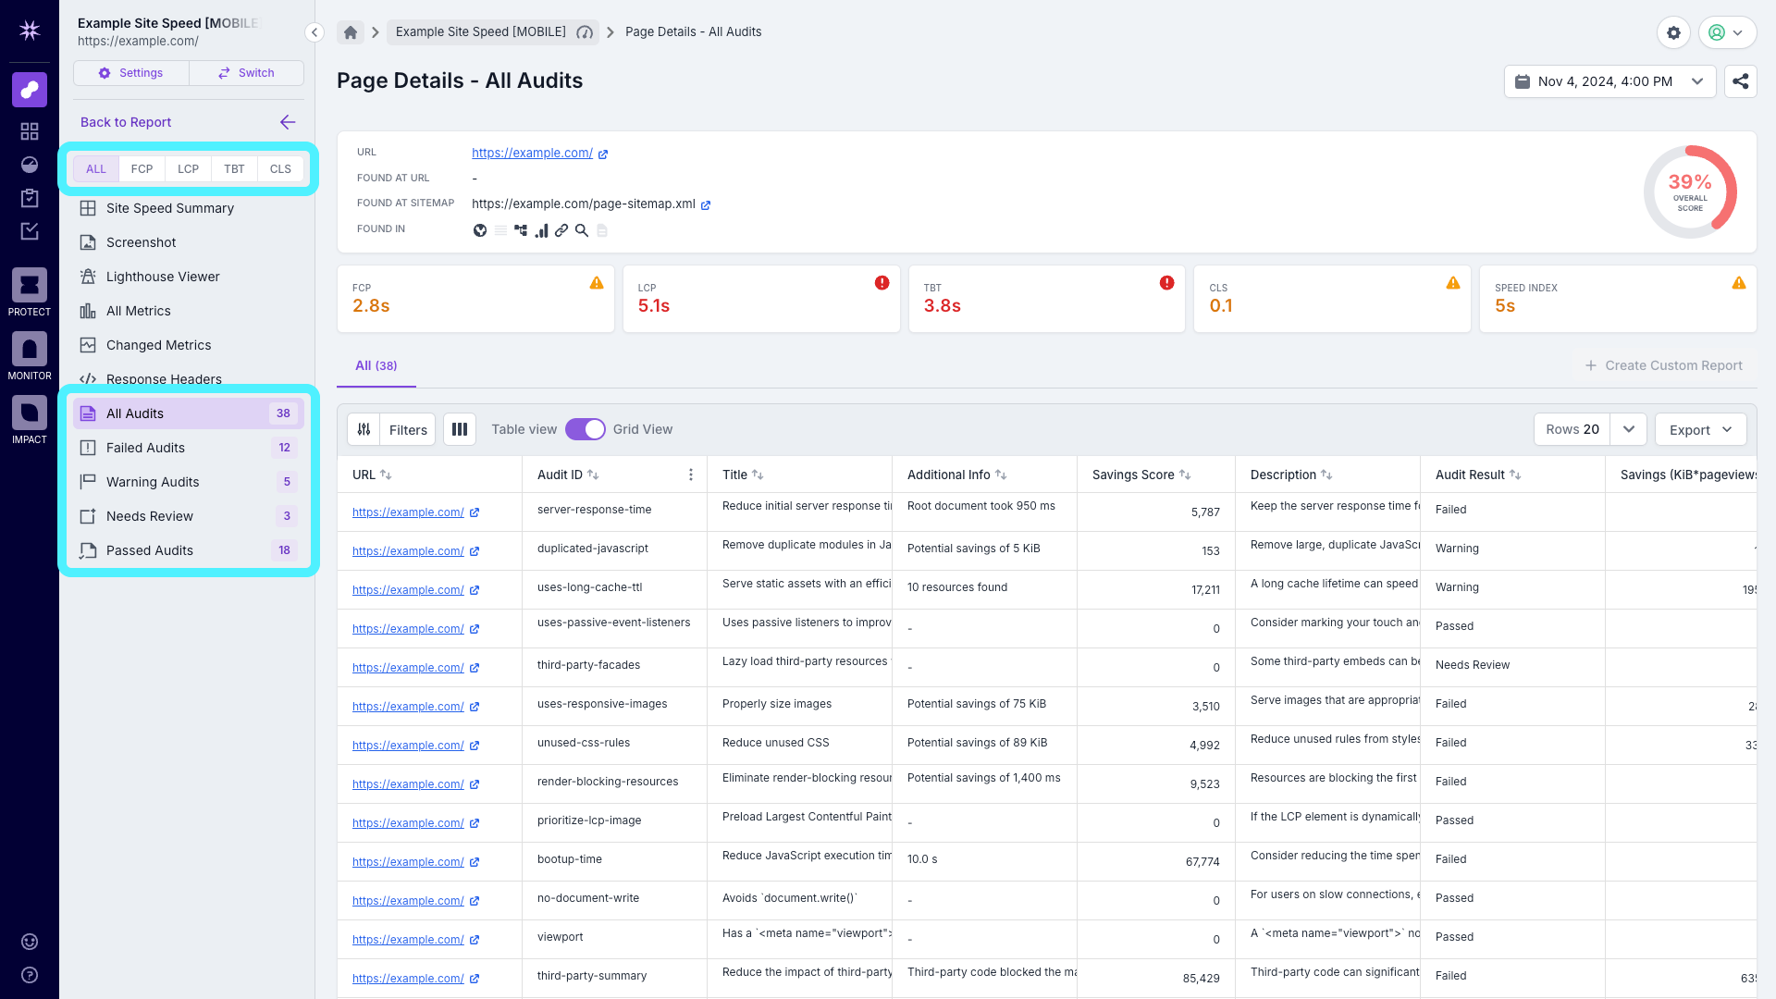Image resolution: width=1776 pixels, height=999 pixels.
Task: Open Passed Audits in sidebar
Action: (189, 550)
